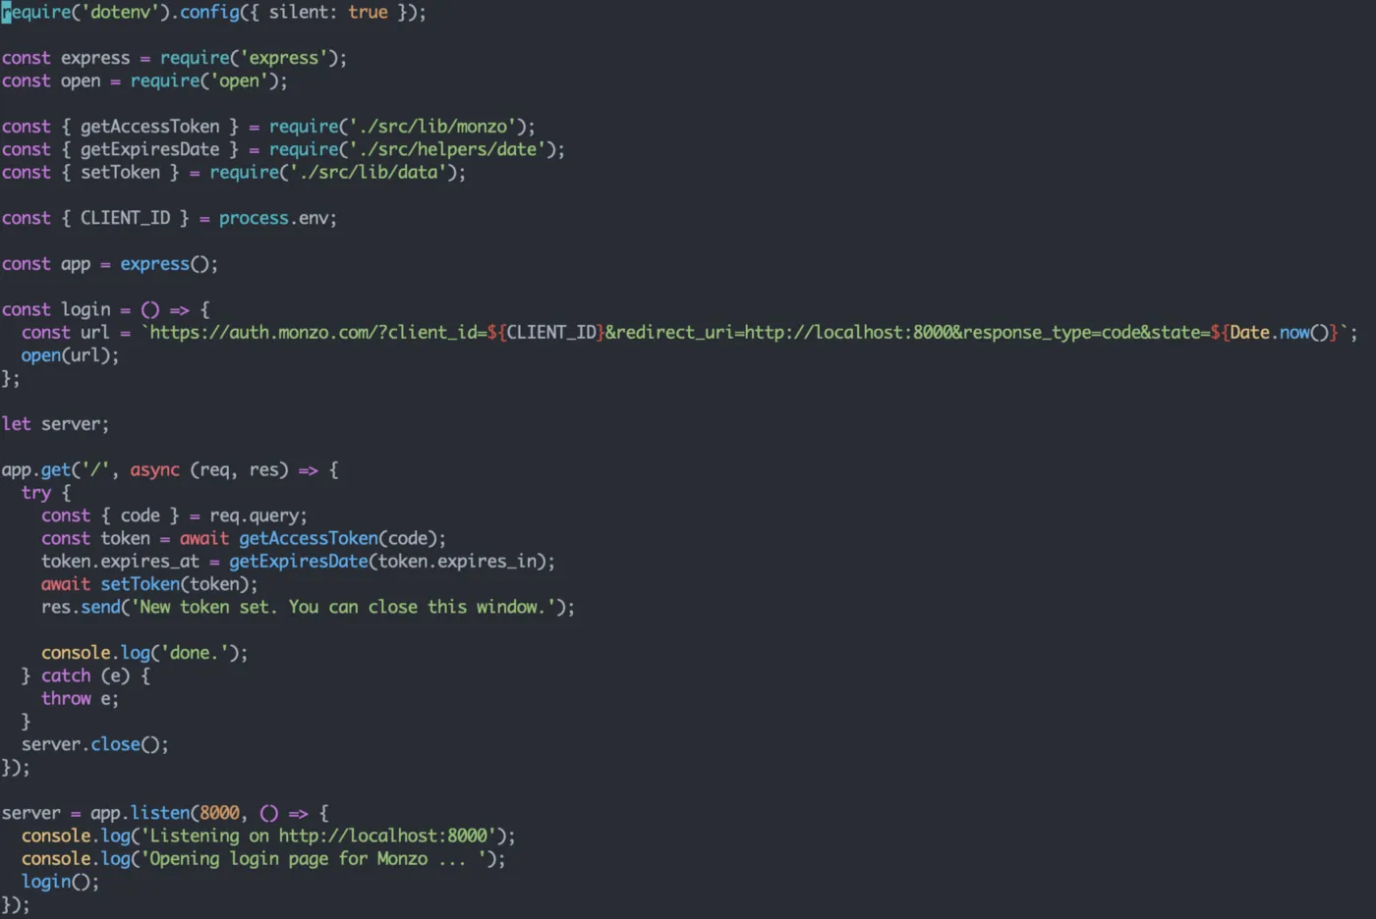Select the throw e statement in catch block
This screenshot has height=919, width=1376.
79,698
